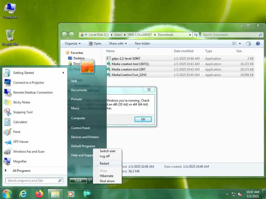266x199 pixels.
Task: Click the muted volume tray icon
Action: click(x=240, y=194)
